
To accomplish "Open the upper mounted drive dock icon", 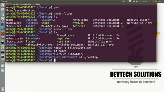I will (x=3, y=66).
